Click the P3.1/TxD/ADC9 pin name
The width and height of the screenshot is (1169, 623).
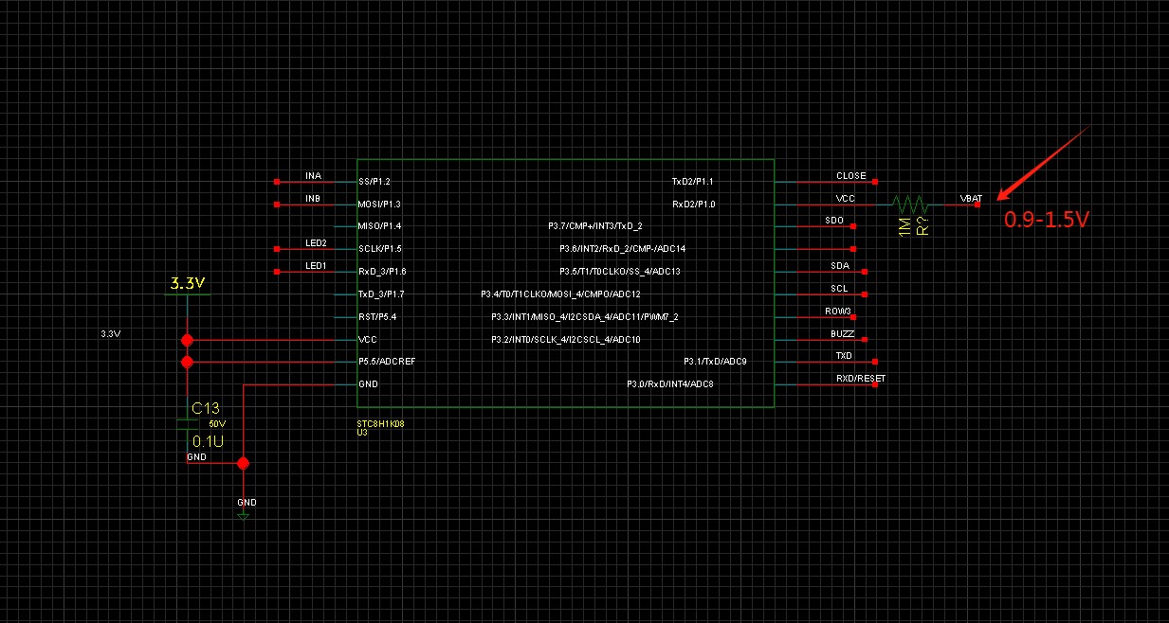pos(715,362)
